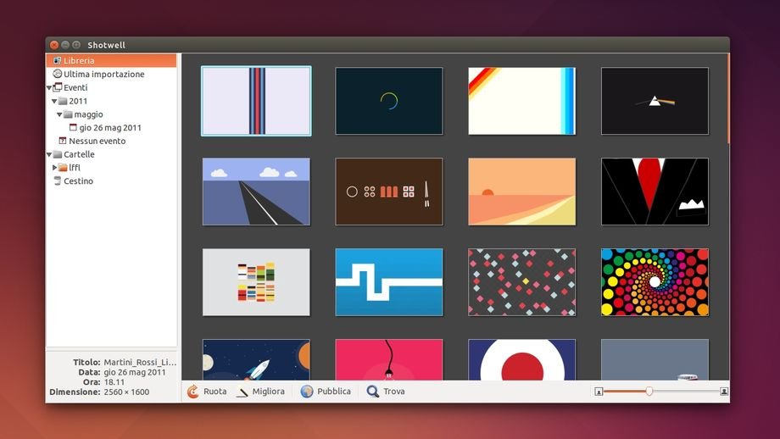Select the Libreria sidebar item
This screenshot has width=780, height=439.
tap(79, 61)
